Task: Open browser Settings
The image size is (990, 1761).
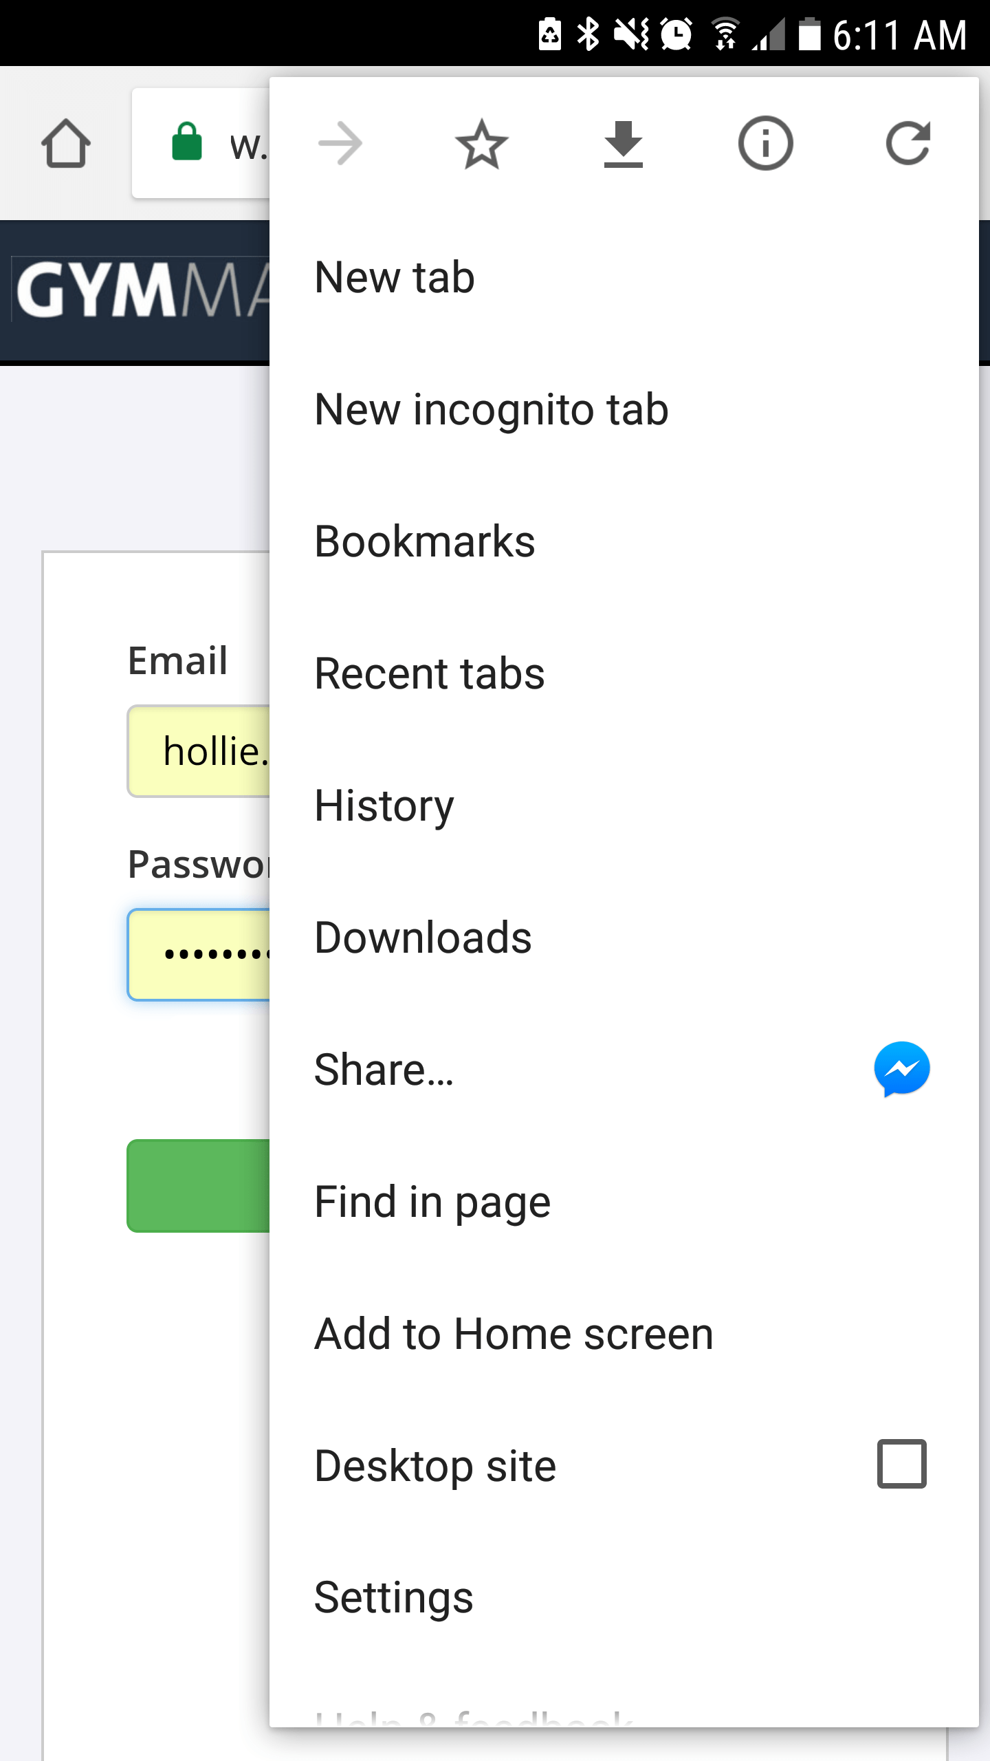Action: [x=624, y=1598]
